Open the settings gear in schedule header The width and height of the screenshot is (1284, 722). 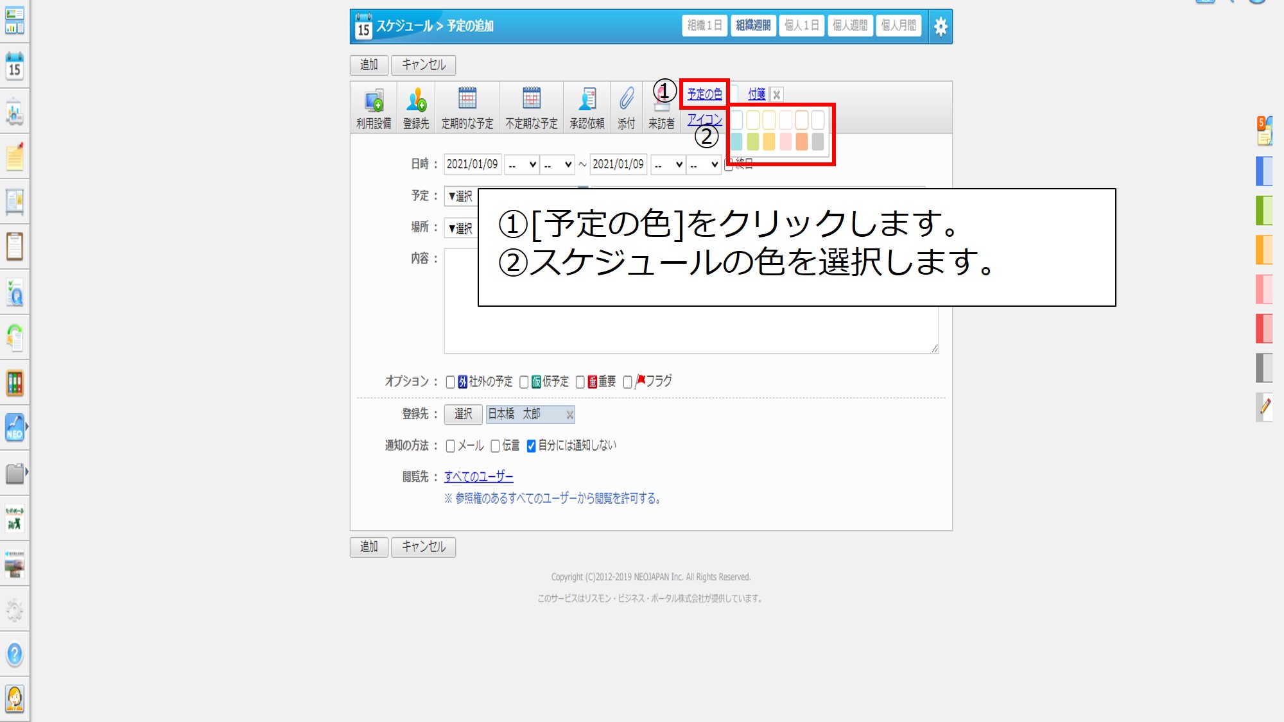941,26
